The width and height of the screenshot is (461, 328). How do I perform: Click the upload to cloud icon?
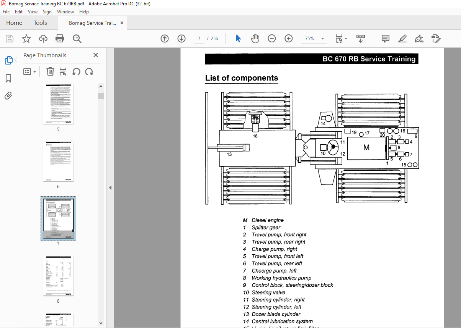pos(43,39)
